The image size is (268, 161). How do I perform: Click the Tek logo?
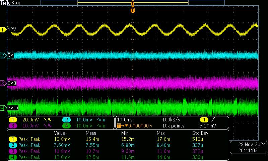(x=5, y=3)
